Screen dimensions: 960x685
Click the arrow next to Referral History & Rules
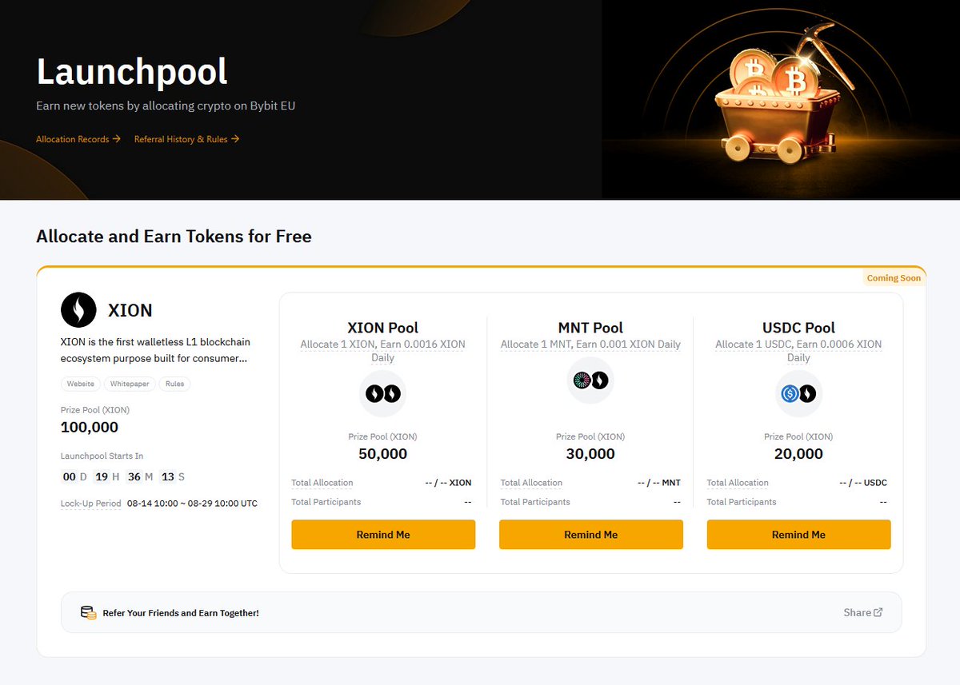point(235,139)
